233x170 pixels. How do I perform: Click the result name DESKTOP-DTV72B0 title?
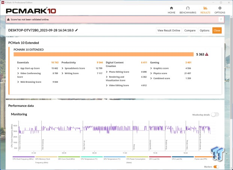click(x=41, y=30)
